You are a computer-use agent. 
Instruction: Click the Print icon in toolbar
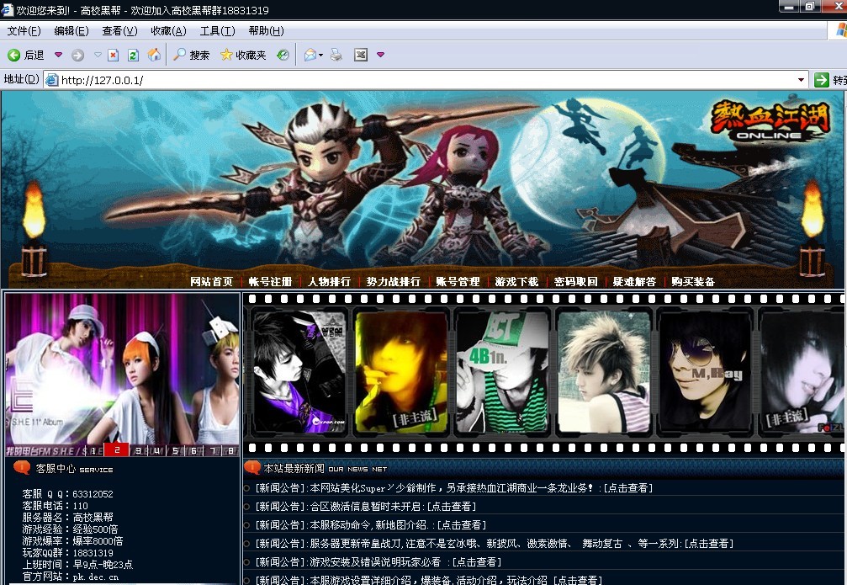click(336, 56)
